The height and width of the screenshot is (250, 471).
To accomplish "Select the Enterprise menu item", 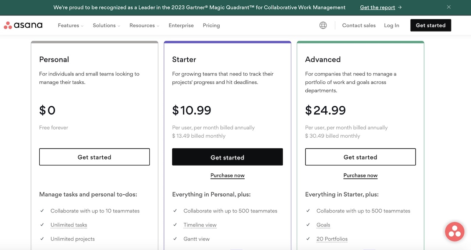I will (181, 25).
